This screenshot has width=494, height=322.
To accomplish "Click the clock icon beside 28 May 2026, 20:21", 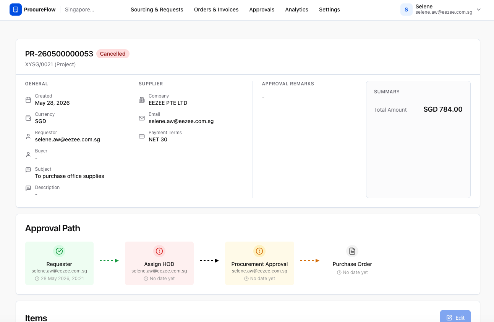I will tap(37, 279).
